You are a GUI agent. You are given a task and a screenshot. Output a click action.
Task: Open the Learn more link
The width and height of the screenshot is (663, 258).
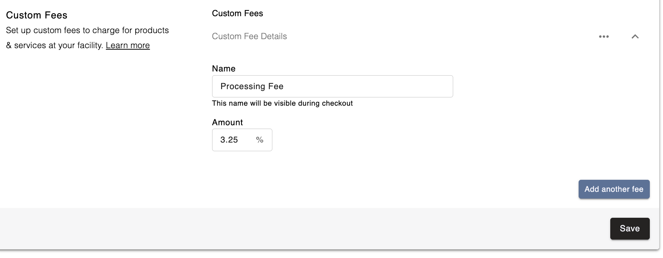[x=128, y=46]
